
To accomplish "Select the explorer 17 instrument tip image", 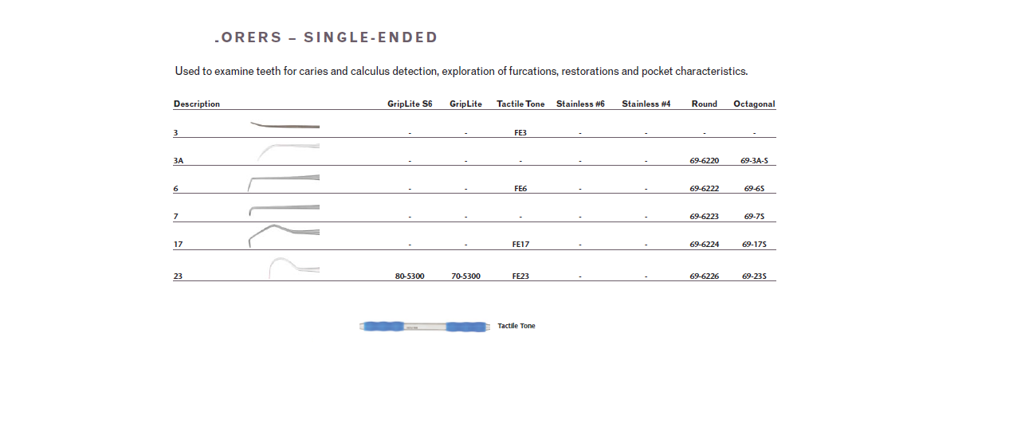I will point(284,234).
